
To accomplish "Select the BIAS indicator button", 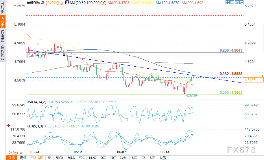I will coord(92,158).
